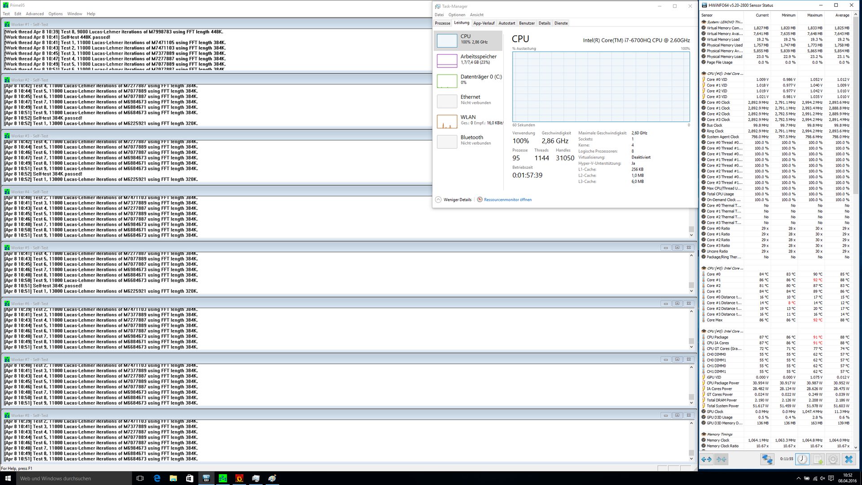Toggle HWiNFO clock reset timer button
Image resolution: width=862 pixels, height=485 pixels.
pyautogui.click(x=802, y=459)
